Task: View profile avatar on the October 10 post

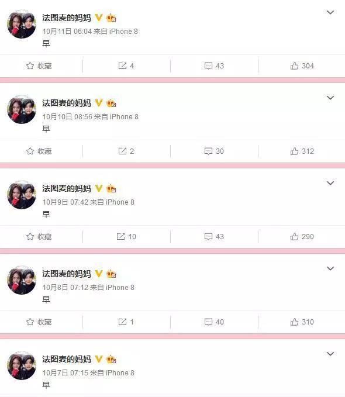Action: tap(22, 109)
